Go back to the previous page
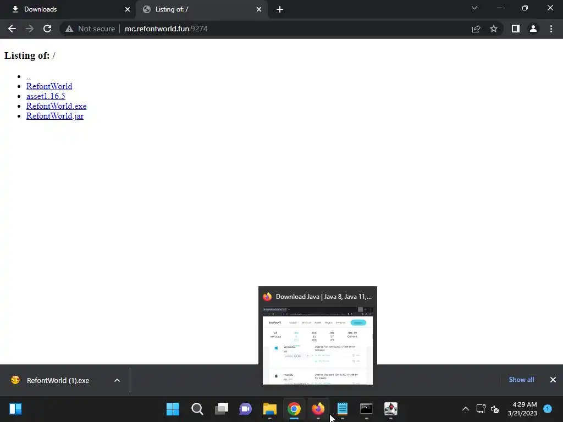This screenshot has height=422, width=563. [12, 29]
